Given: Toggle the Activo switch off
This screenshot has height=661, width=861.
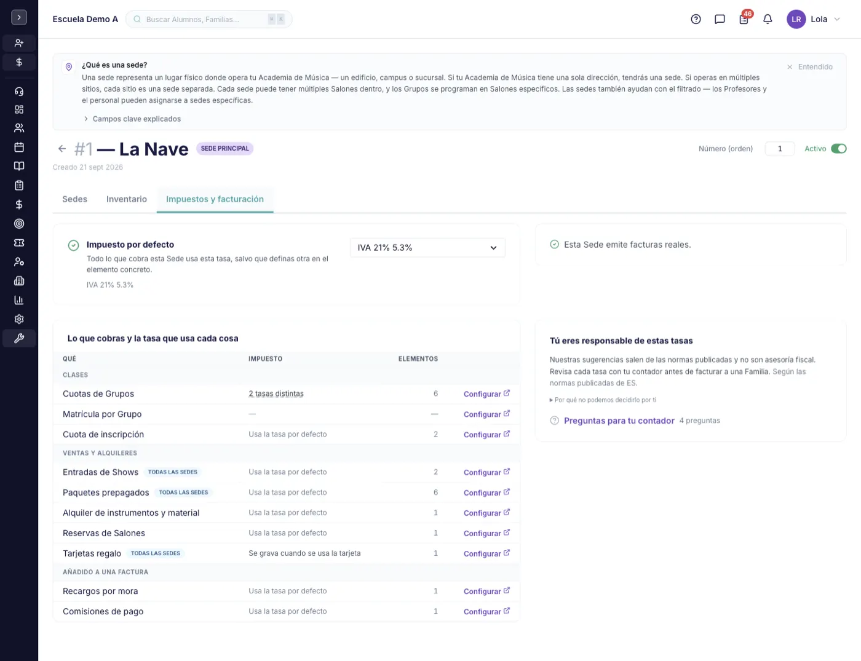Looking at the screenshot, I should click(x=839, y=149).
